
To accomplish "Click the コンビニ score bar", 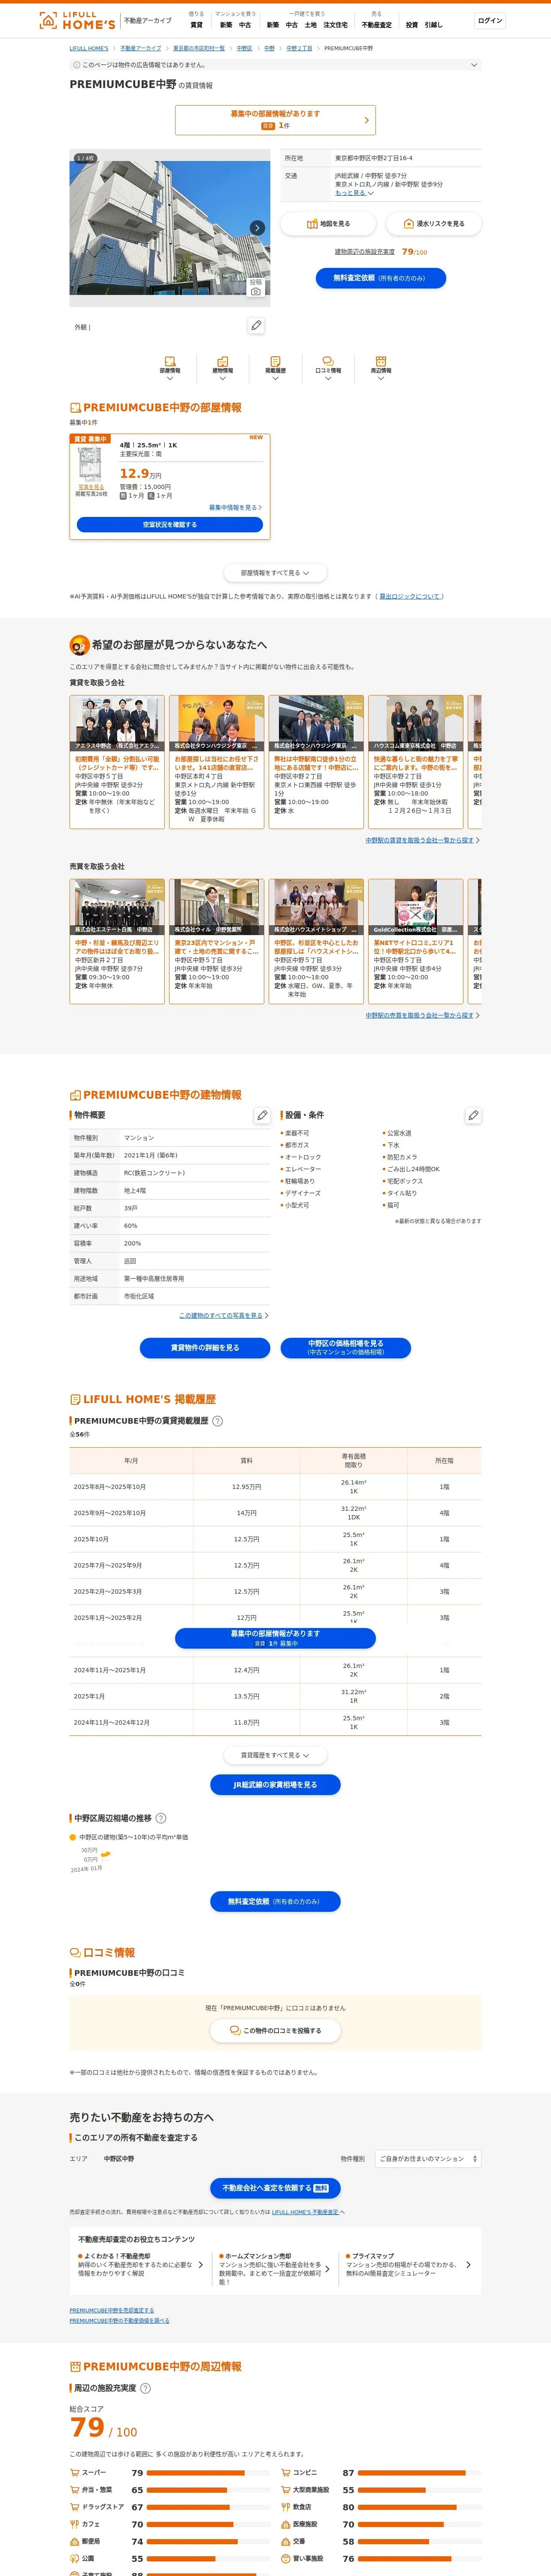I will click(x=420, y=2473).
